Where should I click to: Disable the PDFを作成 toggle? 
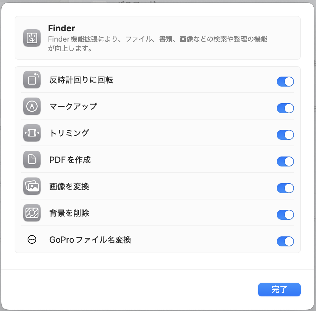pos(285,161)
